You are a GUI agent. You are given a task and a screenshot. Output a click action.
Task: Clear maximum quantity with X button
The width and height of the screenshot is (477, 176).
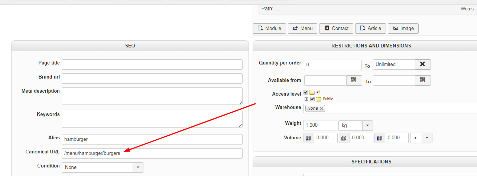pos(423,64)
